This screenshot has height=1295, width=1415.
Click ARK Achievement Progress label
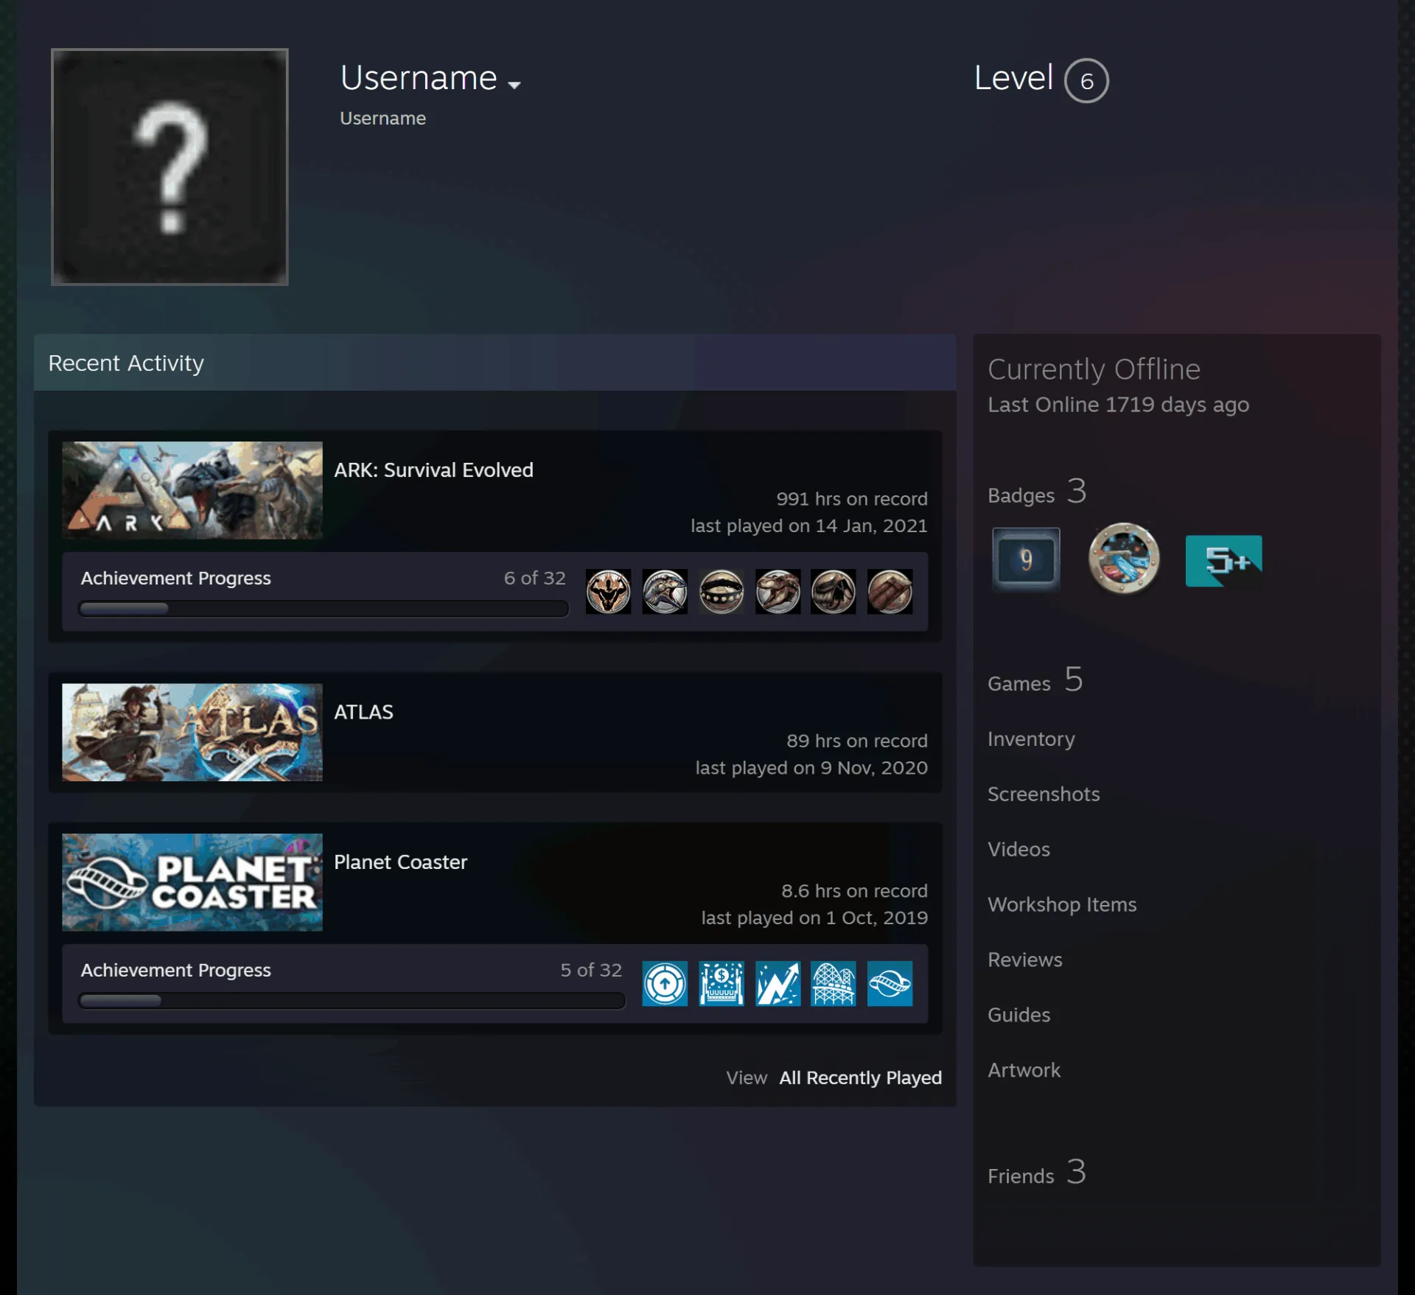(175, 579)
